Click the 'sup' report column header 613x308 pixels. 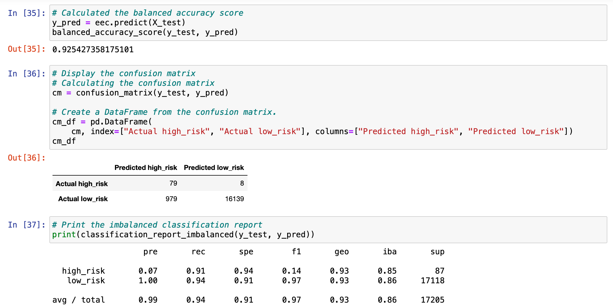(437, 252)
